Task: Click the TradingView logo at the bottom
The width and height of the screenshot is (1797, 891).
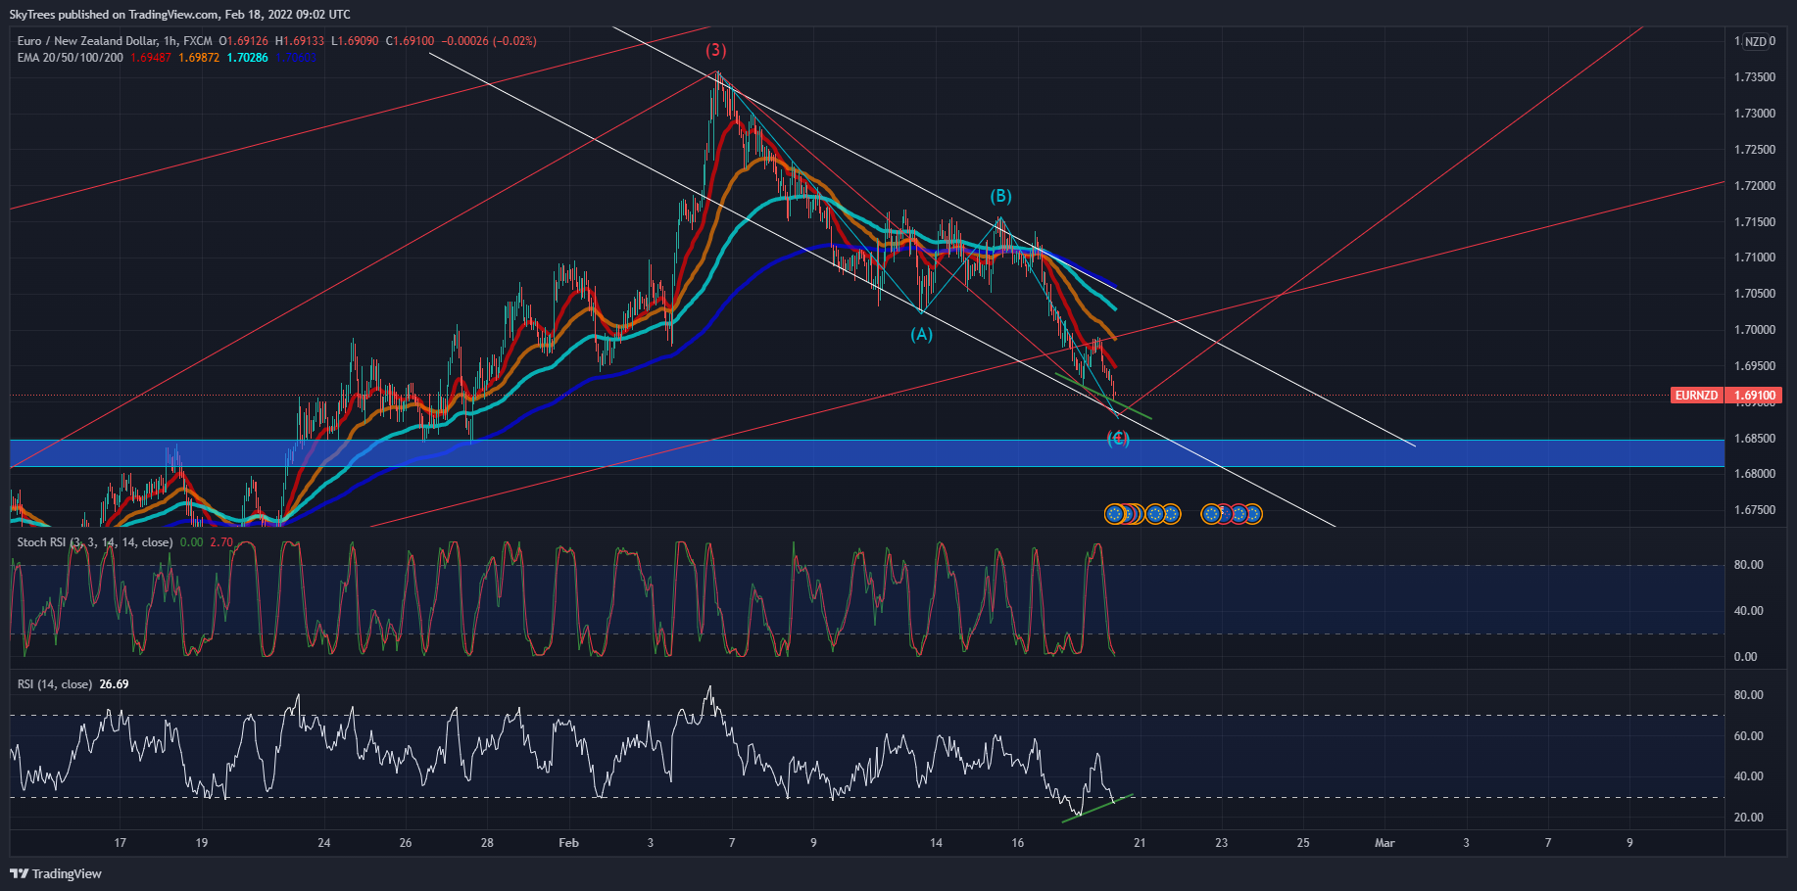Action: click(x=56, y=873)
